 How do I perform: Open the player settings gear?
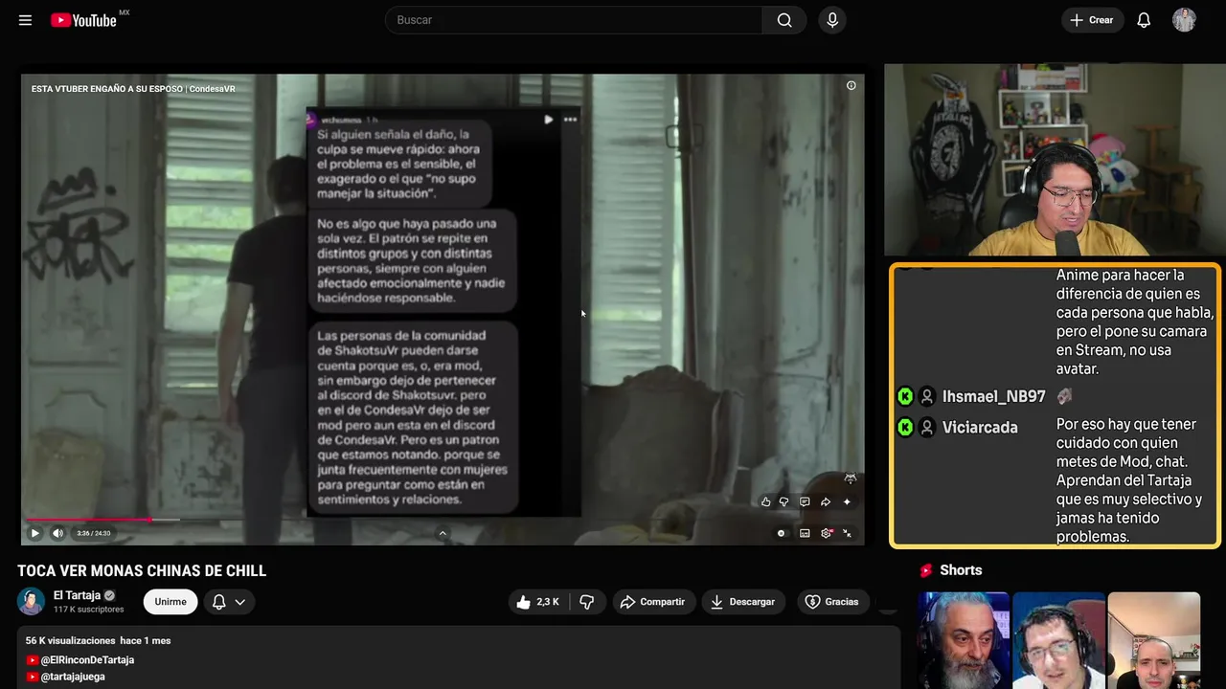click(827, 533)
